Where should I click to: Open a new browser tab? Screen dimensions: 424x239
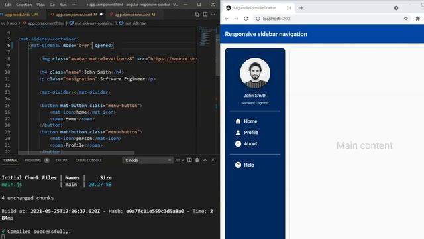point(301,8)
